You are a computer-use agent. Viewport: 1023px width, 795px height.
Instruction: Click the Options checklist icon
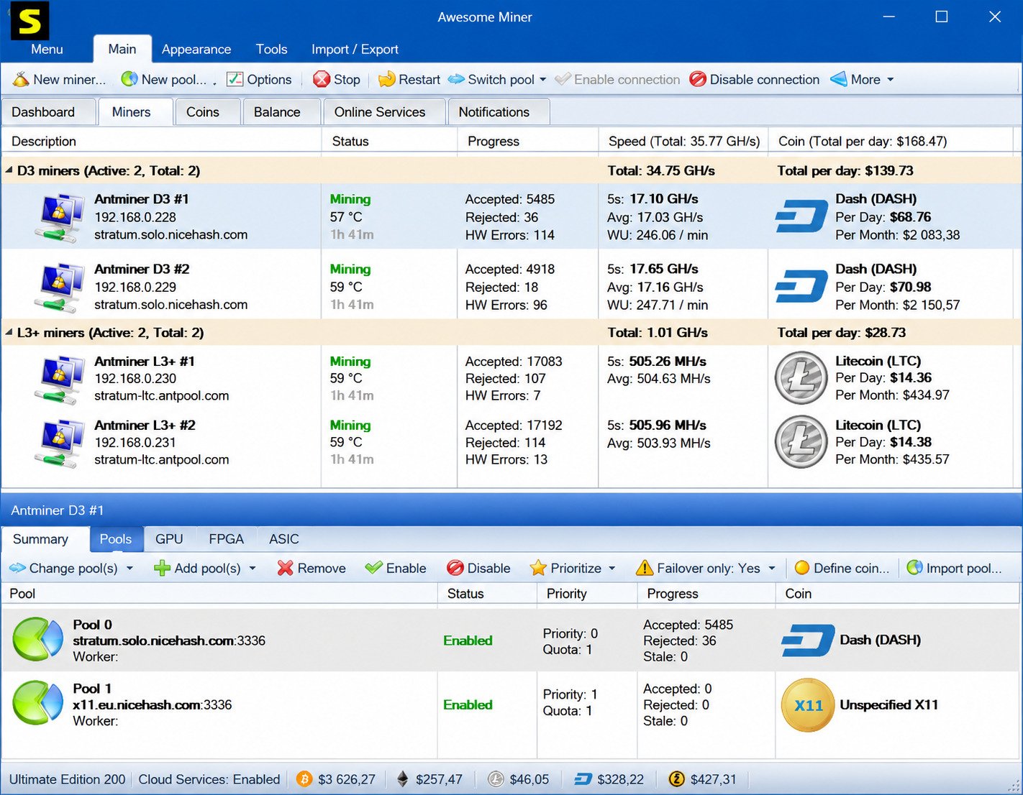tap(235, 79)
